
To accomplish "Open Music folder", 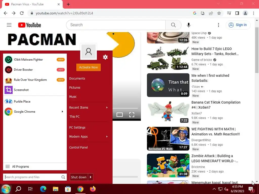I will [x=73, y=97].
